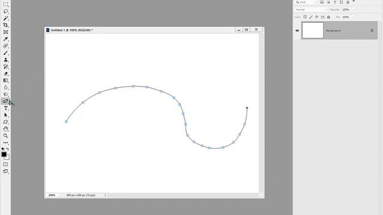The image size is (383, 215).
Task: Swap foreground and background colors
Action: [8, 149]
